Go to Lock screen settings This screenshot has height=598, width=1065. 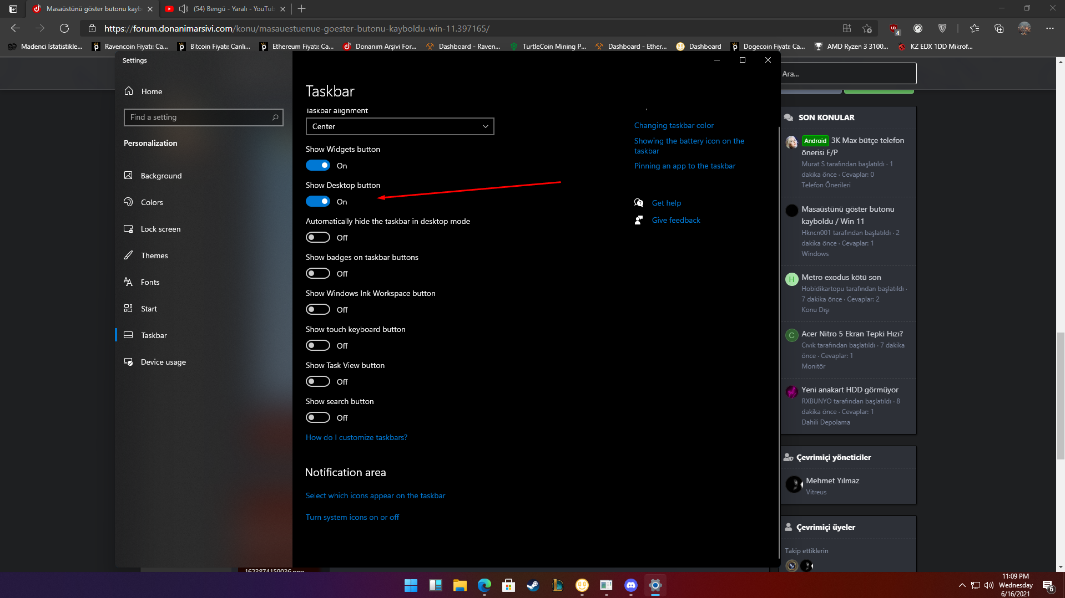(x=160, y=229)
